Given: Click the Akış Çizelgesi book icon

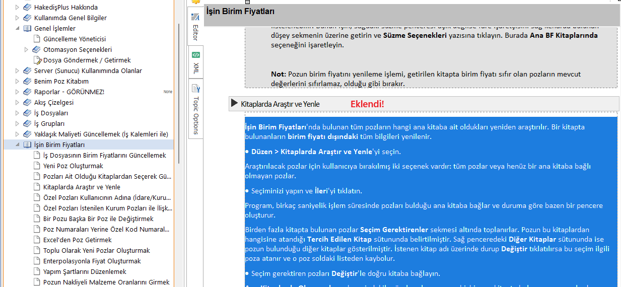Looking at the screenshot, I should 27,103.
